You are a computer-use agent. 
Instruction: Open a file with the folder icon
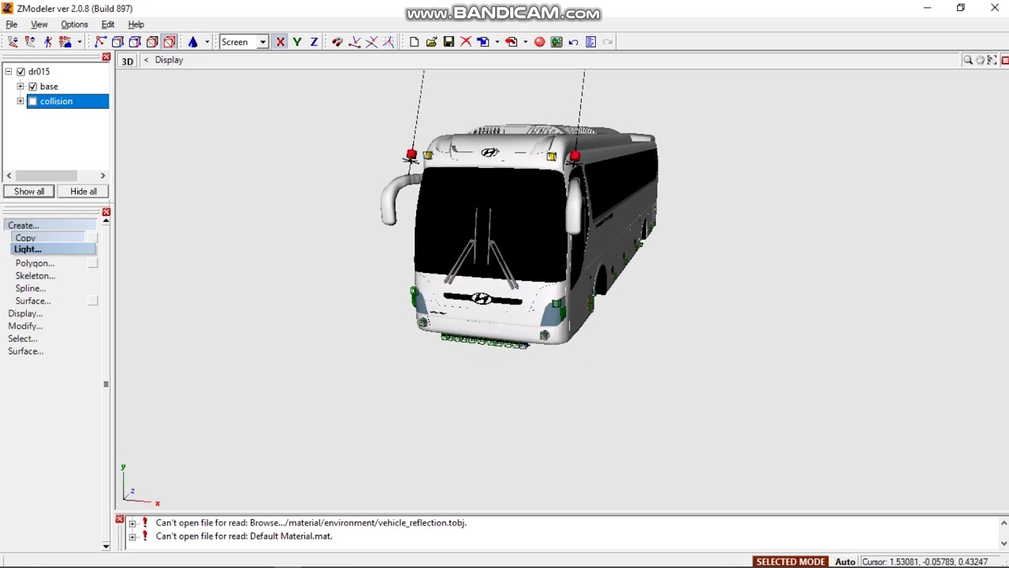(431, 42)
